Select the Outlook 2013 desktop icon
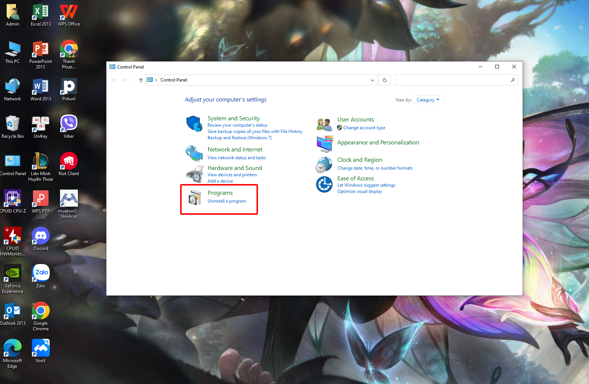The width and height of the screenshot is (589, 384). pos(13,314)
